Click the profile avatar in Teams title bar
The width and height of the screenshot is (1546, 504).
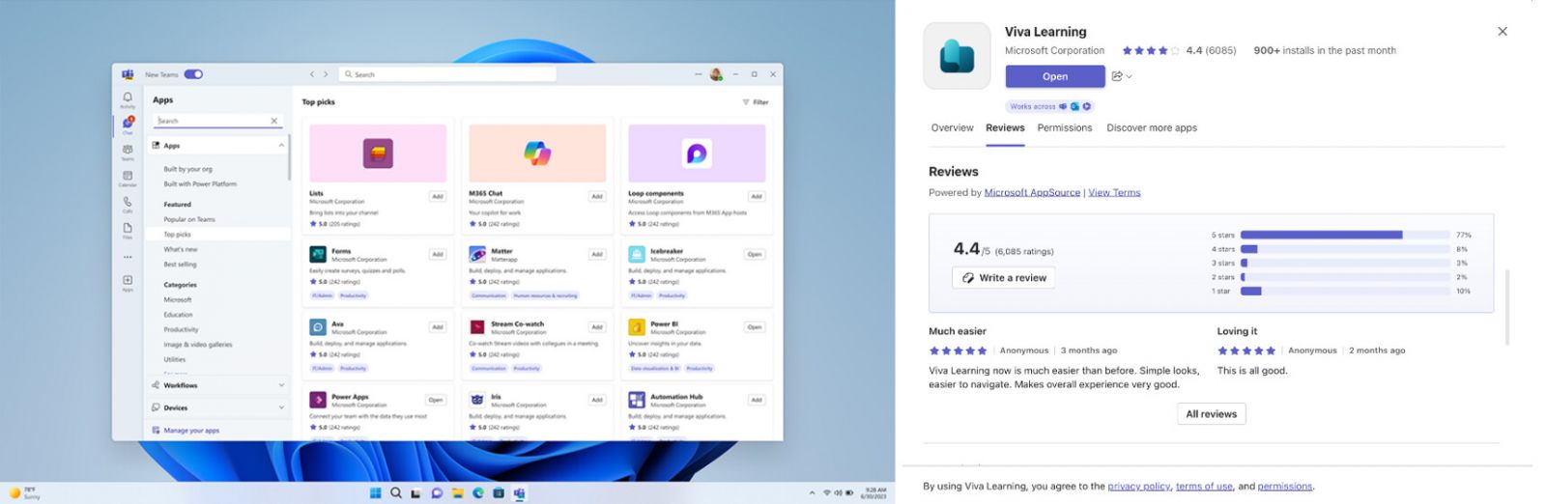(x=716, y=74)
